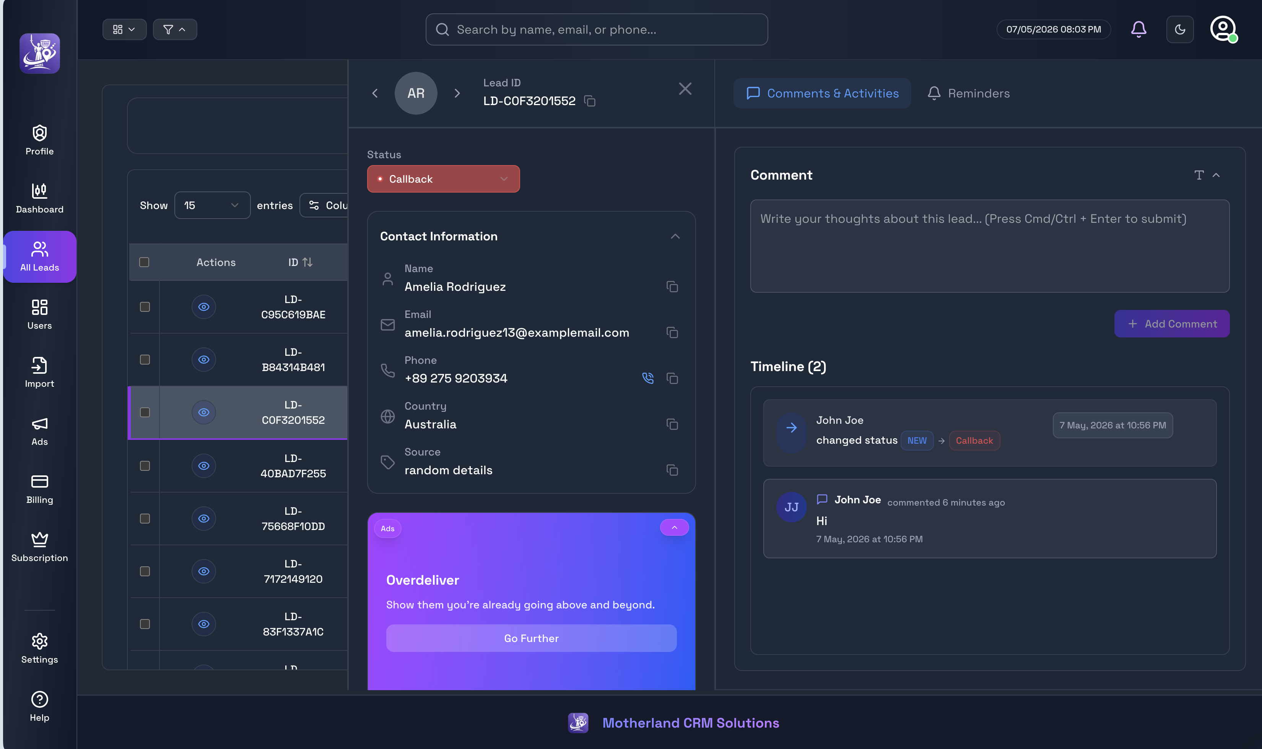
Task: Go to Users in sidebar
Action: point(39,315)
